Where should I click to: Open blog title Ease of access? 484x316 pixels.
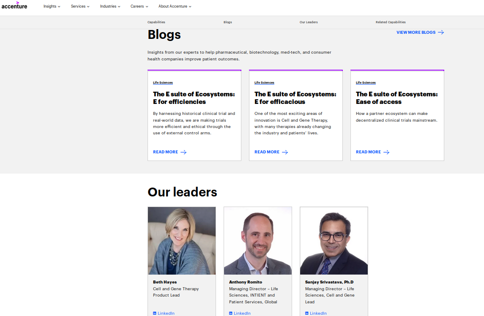(396, 98)
